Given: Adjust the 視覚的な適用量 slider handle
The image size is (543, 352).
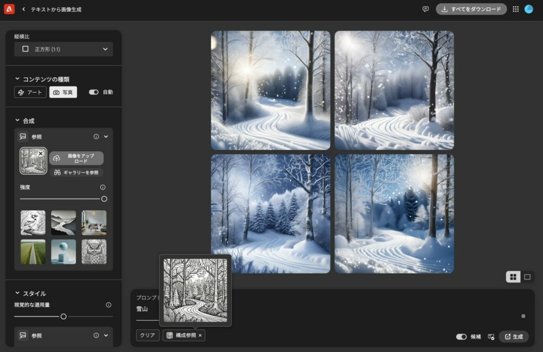Looking at the screenshot, I should tap(64, 317).
